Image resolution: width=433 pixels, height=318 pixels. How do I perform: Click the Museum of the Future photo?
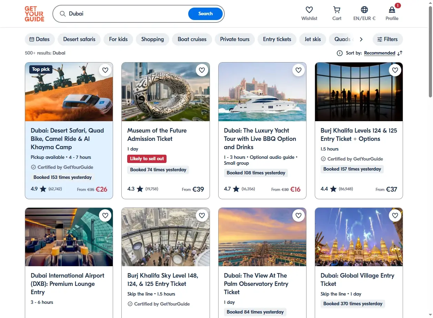165,92
